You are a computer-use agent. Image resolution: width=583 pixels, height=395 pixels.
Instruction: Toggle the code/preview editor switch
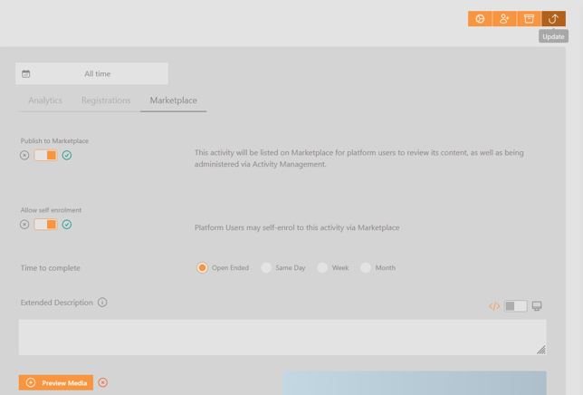coord(515,306)
